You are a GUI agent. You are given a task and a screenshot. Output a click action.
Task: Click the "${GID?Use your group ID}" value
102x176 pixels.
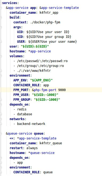[49, 37]
